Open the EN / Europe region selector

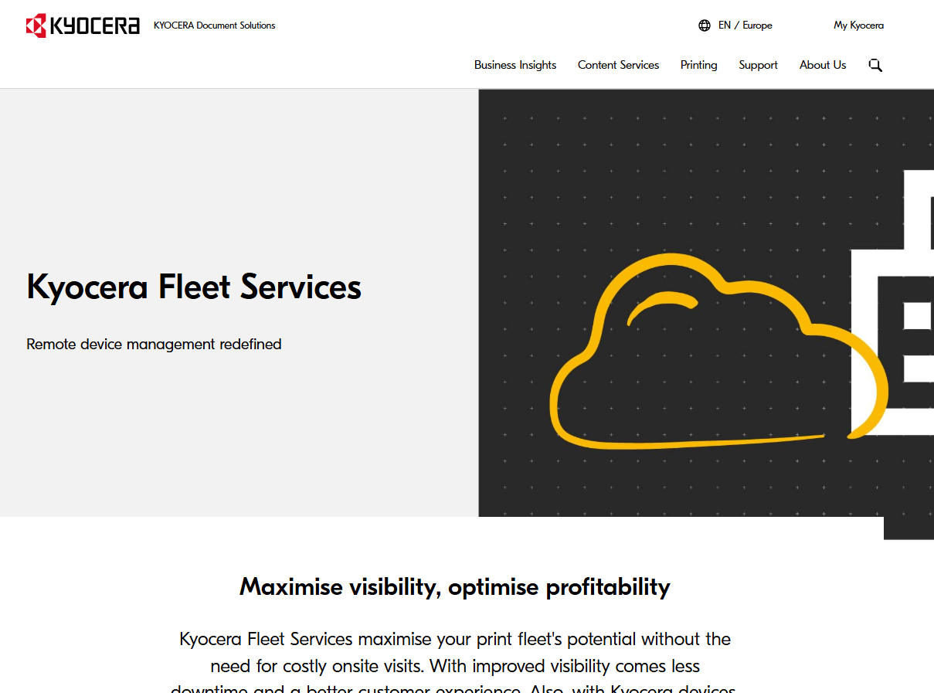(x=745, y=25)
